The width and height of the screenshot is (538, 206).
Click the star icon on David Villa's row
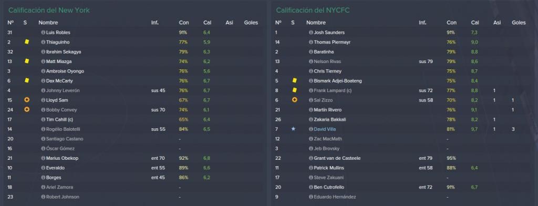click(x=293, y=129)
